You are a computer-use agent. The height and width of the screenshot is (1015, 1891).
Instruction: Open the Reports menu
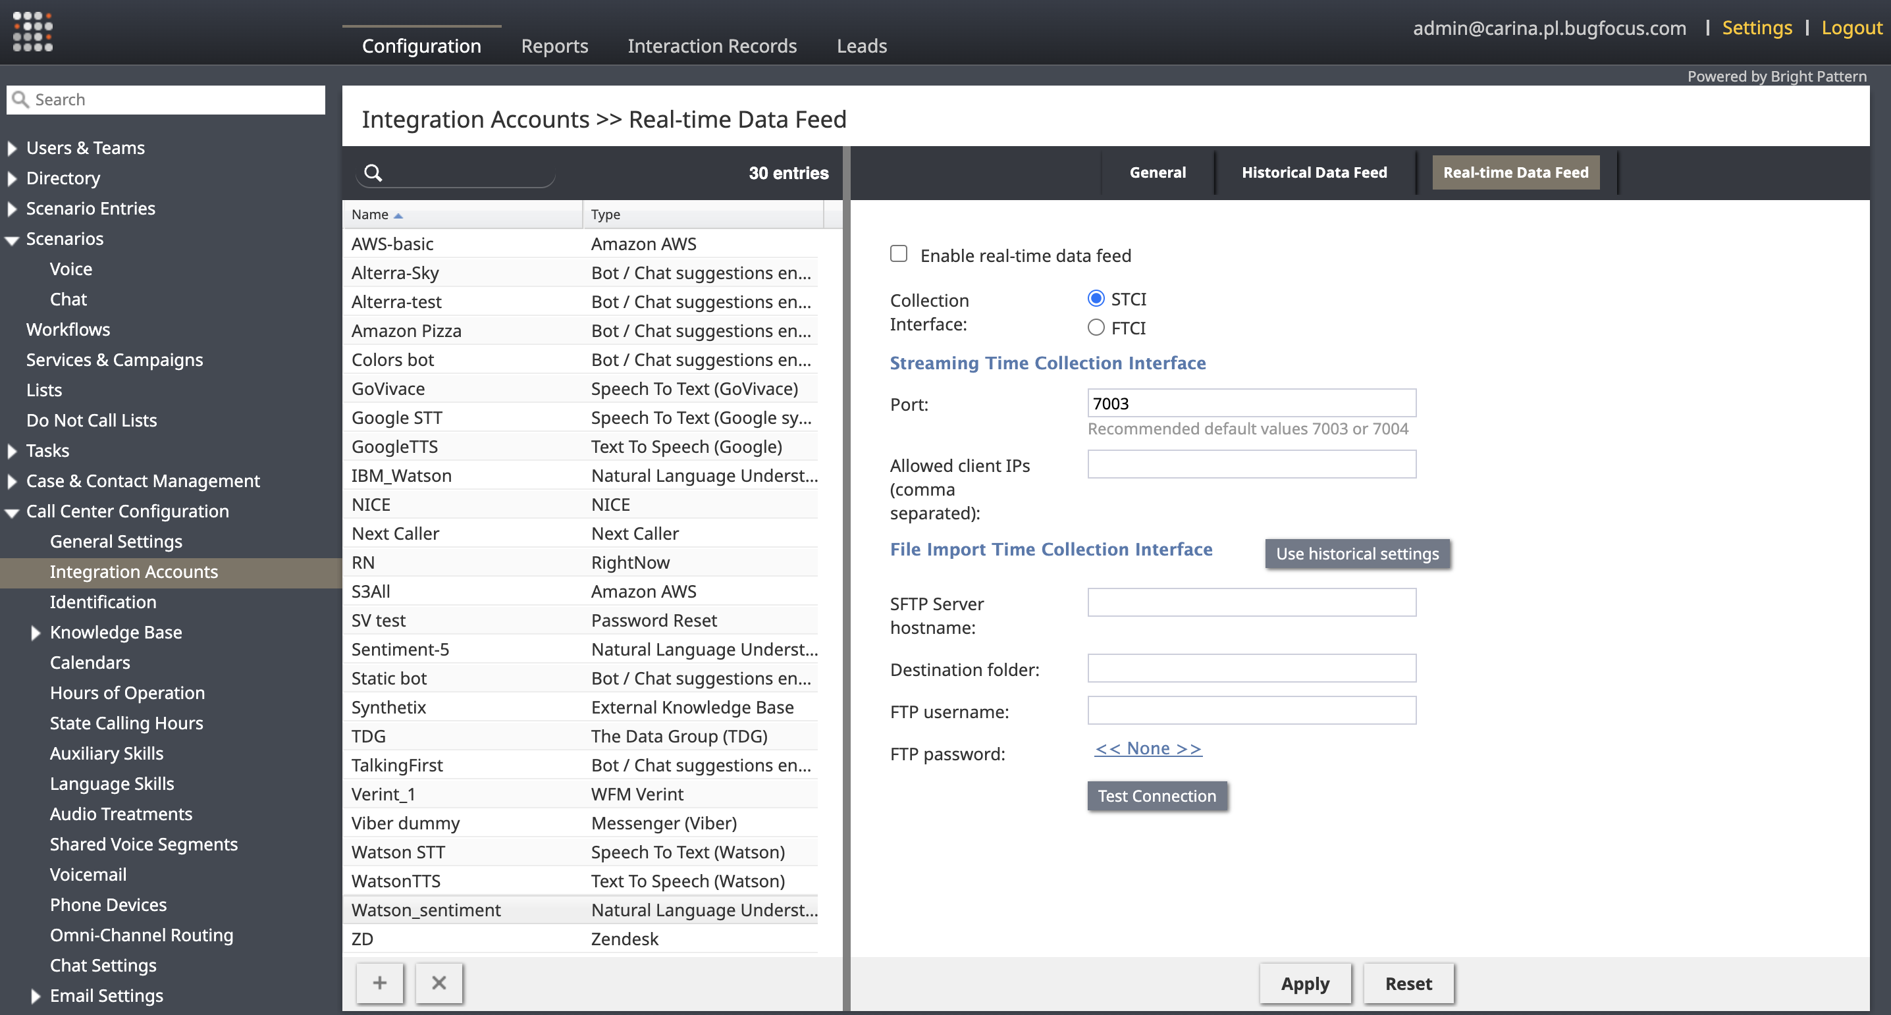point(554,45)
